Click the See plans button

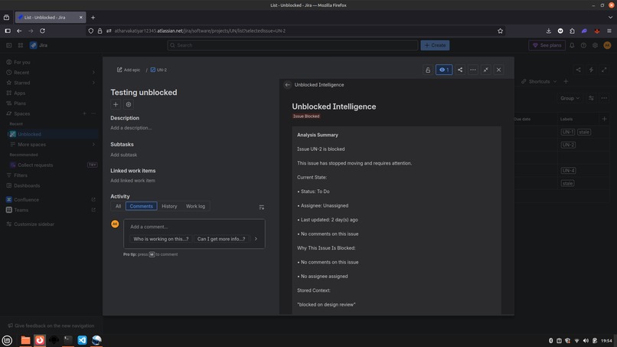point(547,45)
